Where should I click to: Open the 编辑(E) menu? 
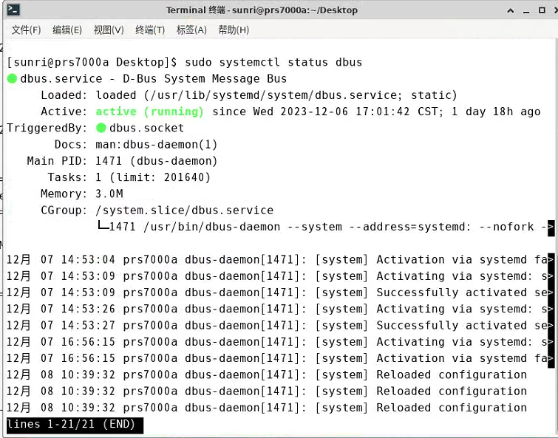click(67, 30)
